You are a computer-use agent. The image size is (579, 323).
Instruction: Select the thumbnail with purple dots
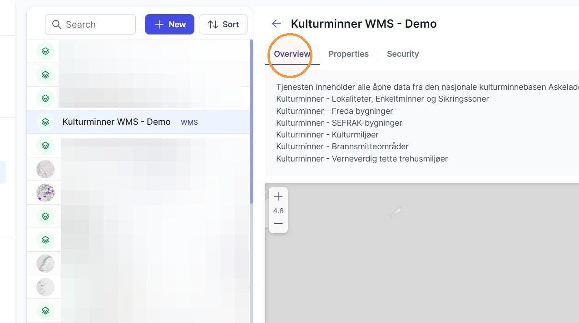click(45, 193)
